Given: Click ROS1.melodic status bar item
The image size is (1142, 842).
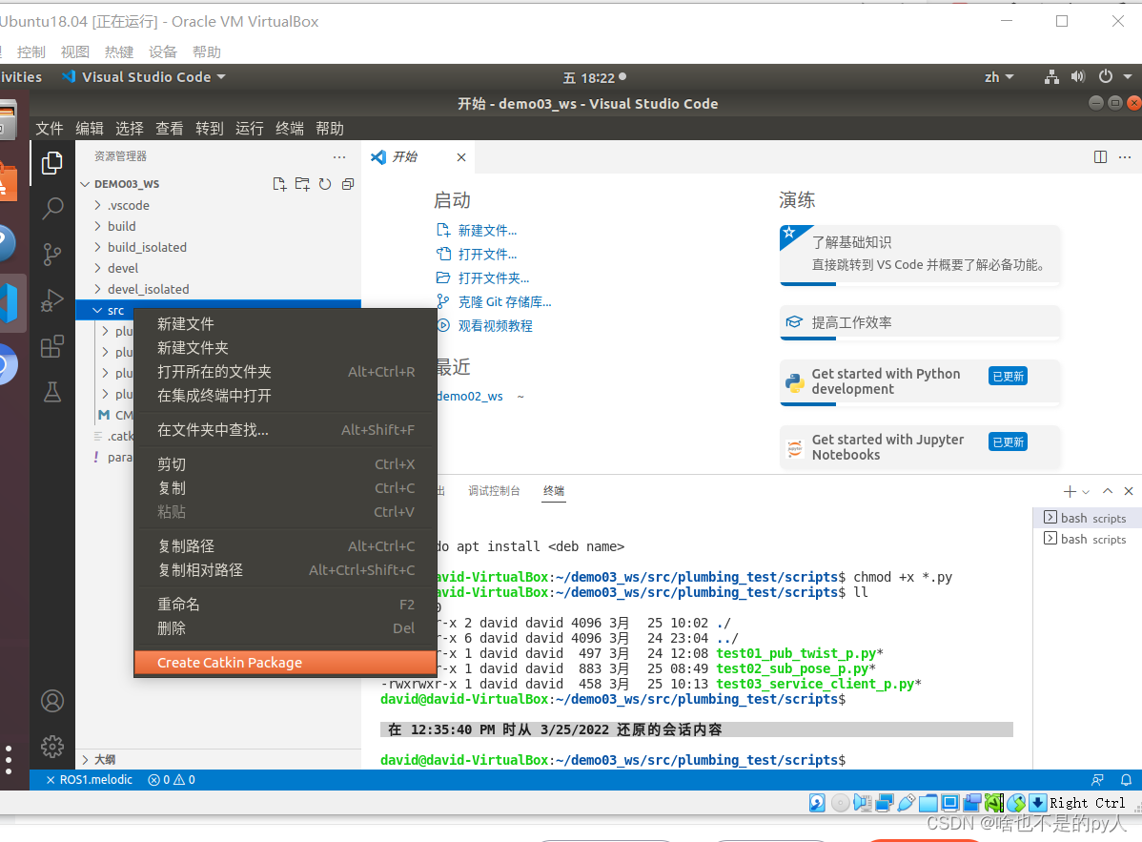Looking at the screenshot, I should click(89, 780).
